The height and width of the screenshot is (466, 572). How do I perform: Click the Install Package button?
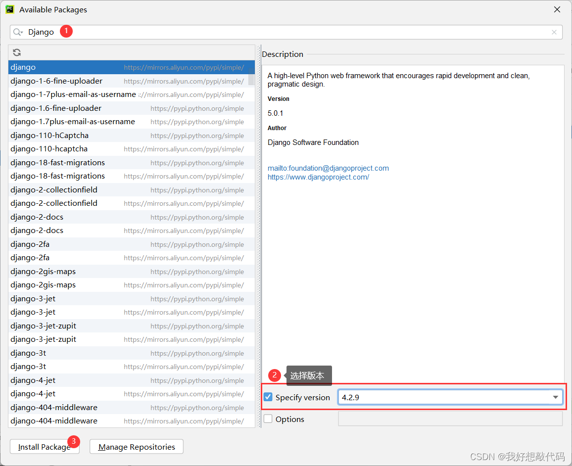pos(45,447)
